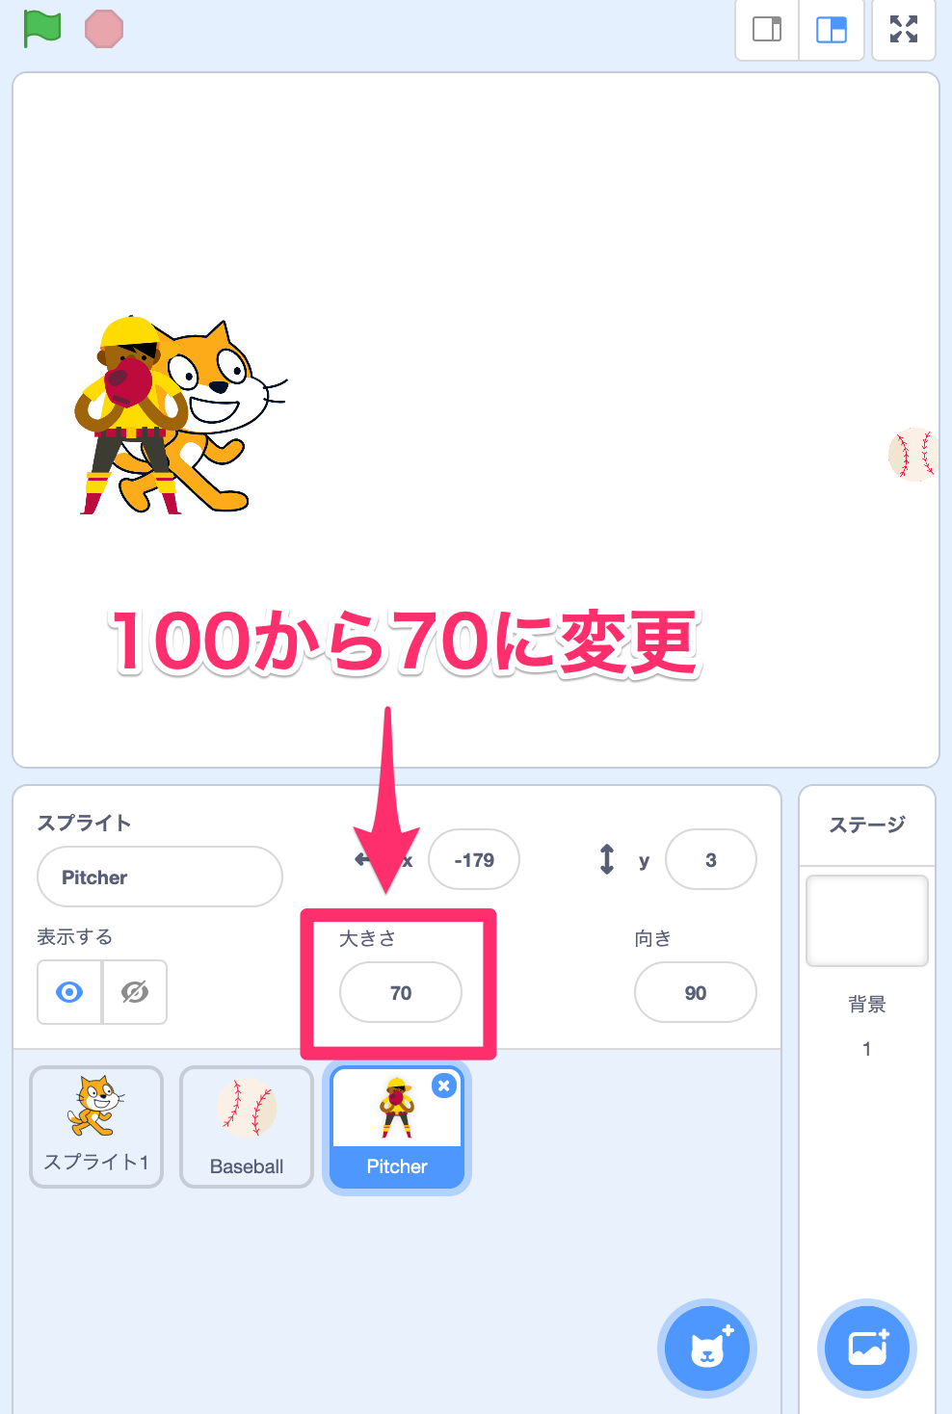
Task: Delete the Pitcher sprite with the x
Action: click(444, 1086)
